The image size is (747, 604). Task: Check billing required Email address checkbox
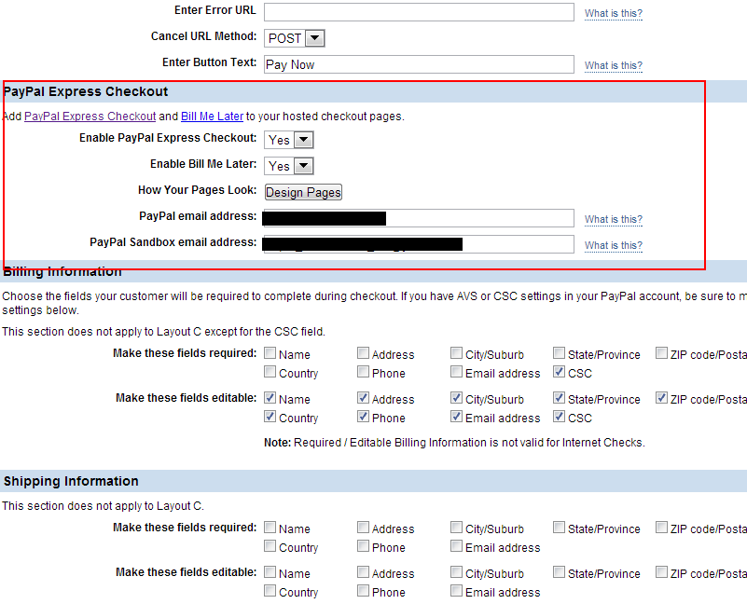pyautogui.click(x=456, y=372)
